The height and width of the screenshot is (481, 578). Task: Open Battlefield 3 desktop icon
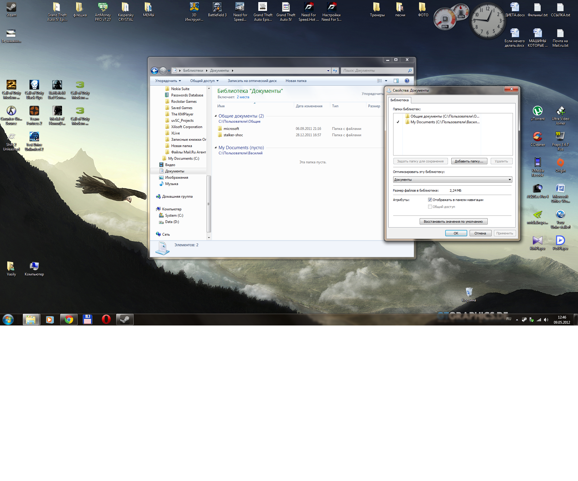click(217, 9)
